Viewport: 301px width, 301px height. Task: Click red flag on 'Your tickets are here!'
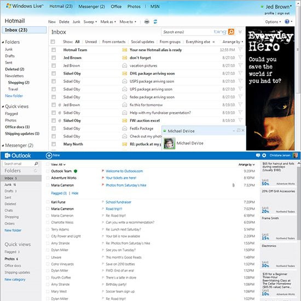(103, 178)
